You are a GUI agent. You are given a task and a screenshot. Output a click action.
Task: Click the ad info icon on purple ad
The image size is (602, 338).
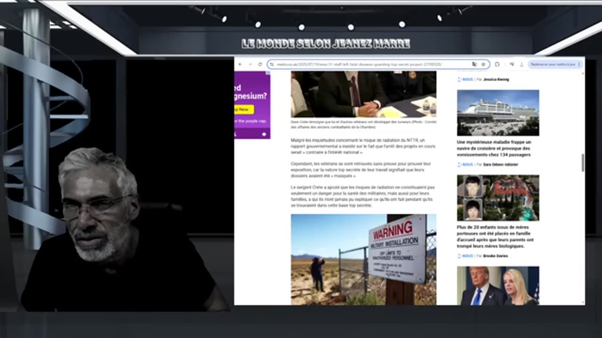point(268,74)
